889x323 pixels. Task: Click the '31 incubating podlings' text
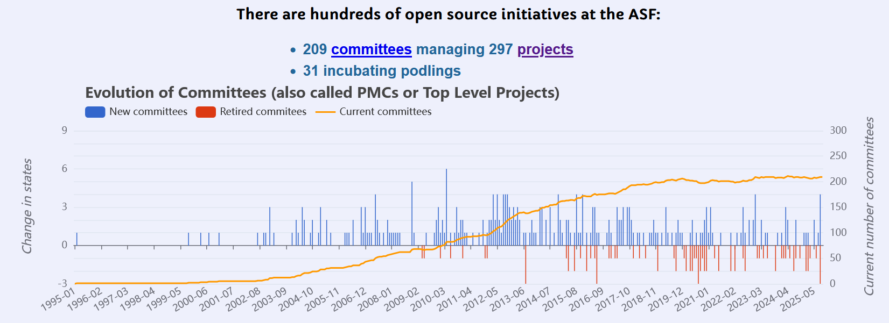click(x=381, y=71)
